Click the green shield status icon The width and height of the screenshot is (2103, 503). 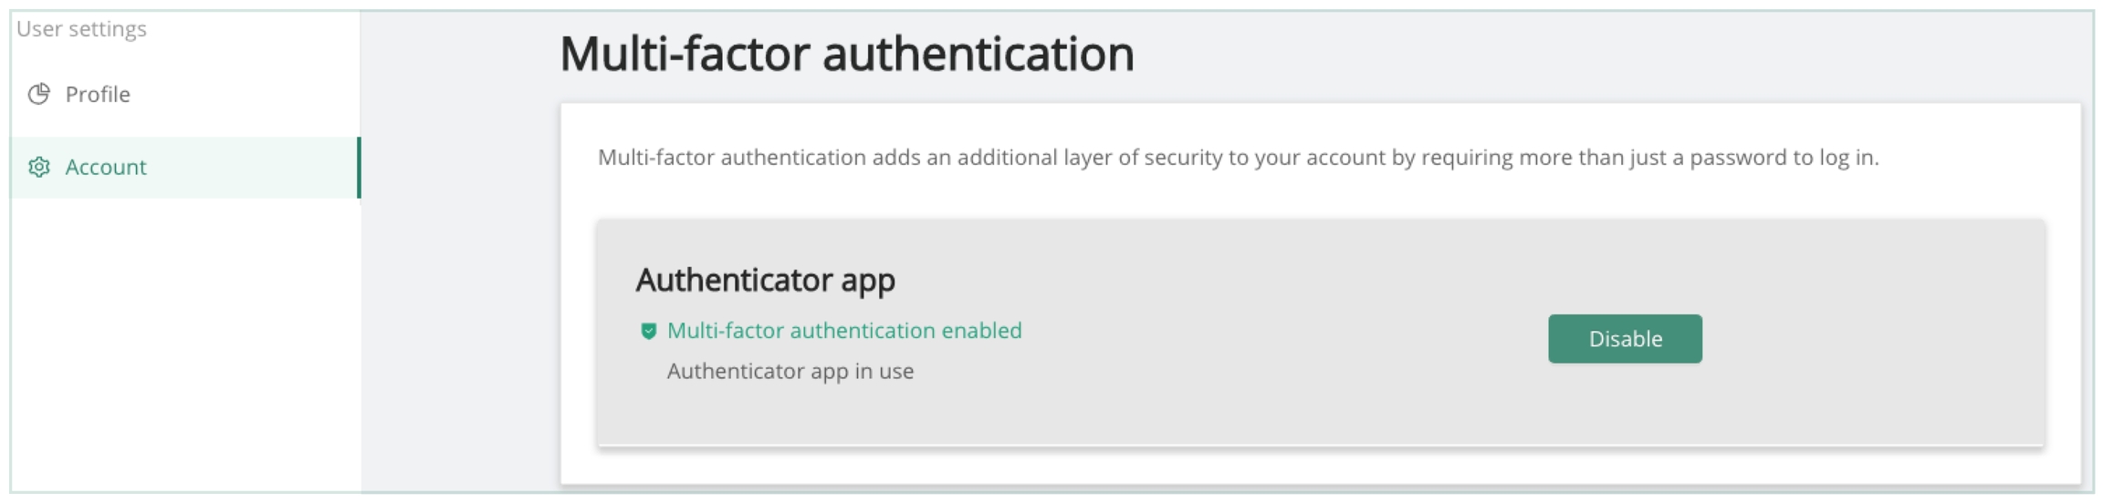[648, 331]
